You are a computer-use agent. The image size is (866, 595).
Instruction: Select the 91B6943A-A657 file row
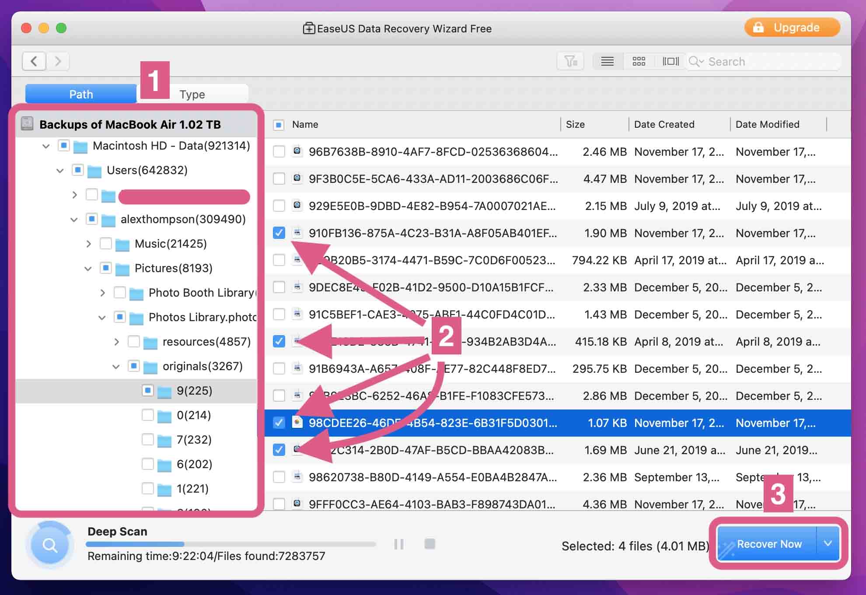pyautogui.click(x=558, y=368)
